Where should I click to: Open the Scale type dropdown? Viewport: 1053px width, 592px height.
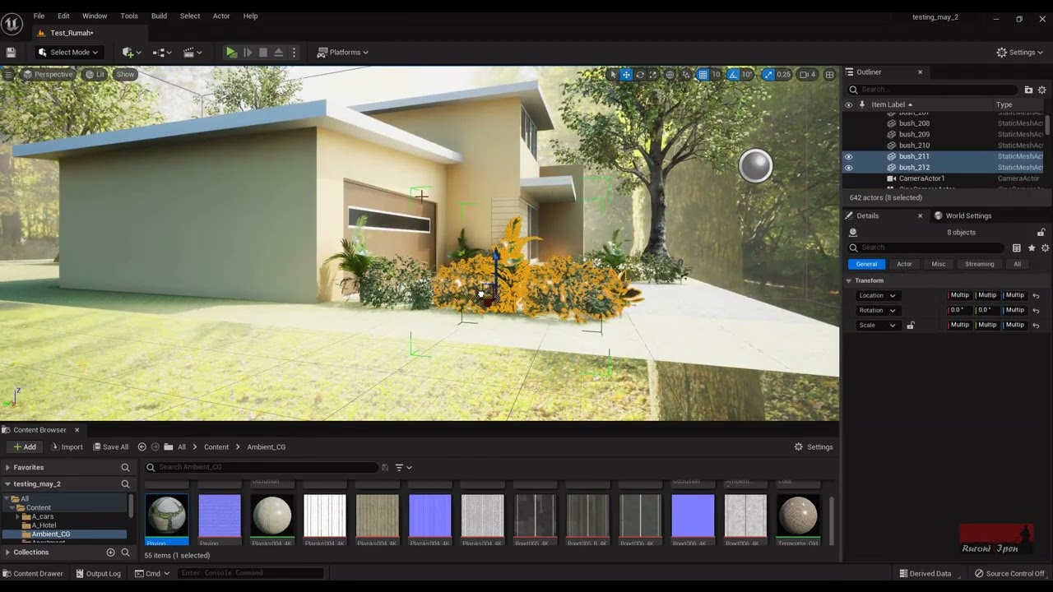pyautogui.click(x=877, y=326)
